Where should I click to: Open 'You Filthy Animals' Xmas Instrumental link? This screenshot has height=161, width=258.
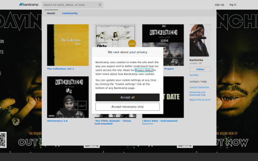[113, 122]
